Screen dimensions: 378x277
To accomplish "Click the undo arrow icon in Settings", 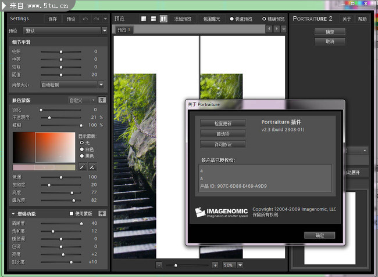I will pos(86,19).
